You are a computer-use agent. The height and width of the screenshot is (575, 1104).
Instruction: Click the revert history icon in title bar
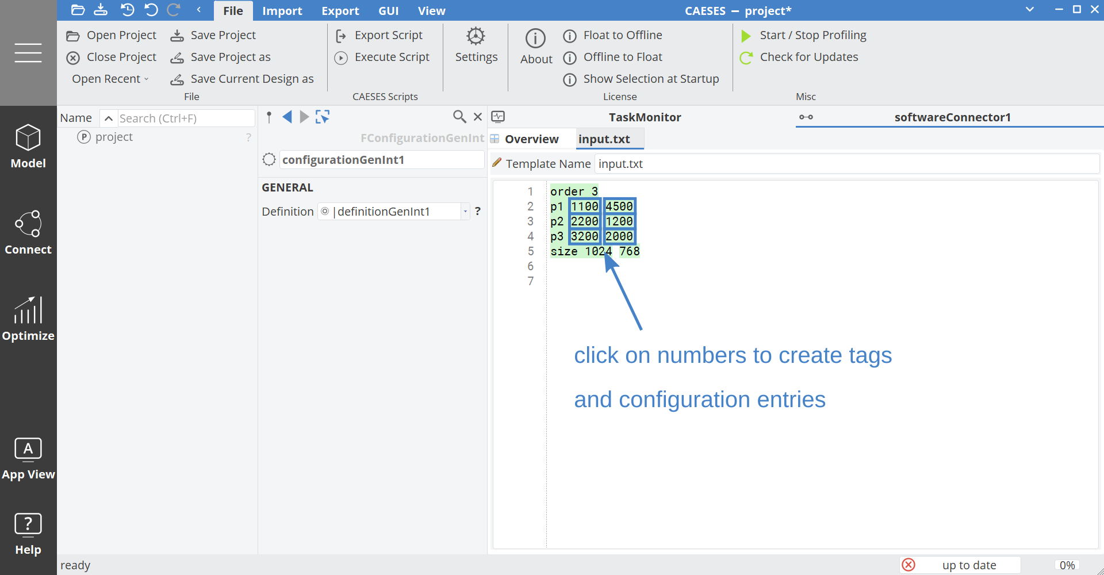tap(127, 10)
